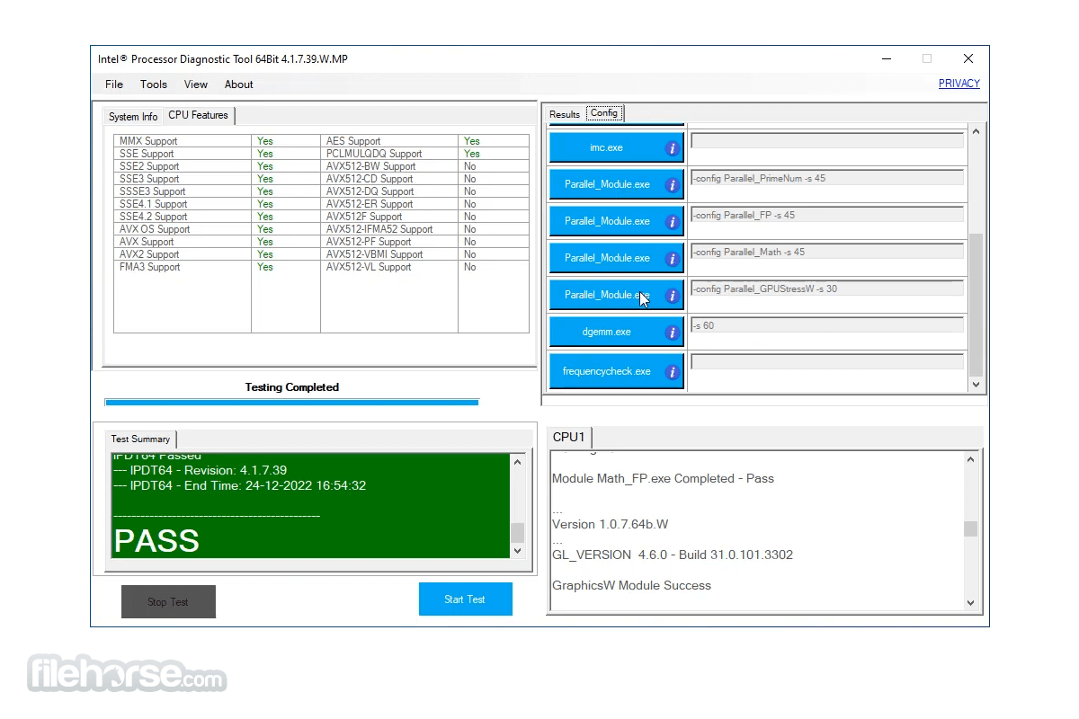This screenshot has width=1079, height=719.
Task: Click the '-s 60' dgemm parameter field
Action: click(x=827, y=325)
